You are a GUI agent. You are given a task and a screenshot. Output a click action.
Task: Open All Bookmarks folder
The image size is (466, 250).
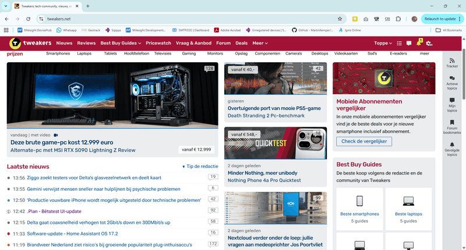449,30
